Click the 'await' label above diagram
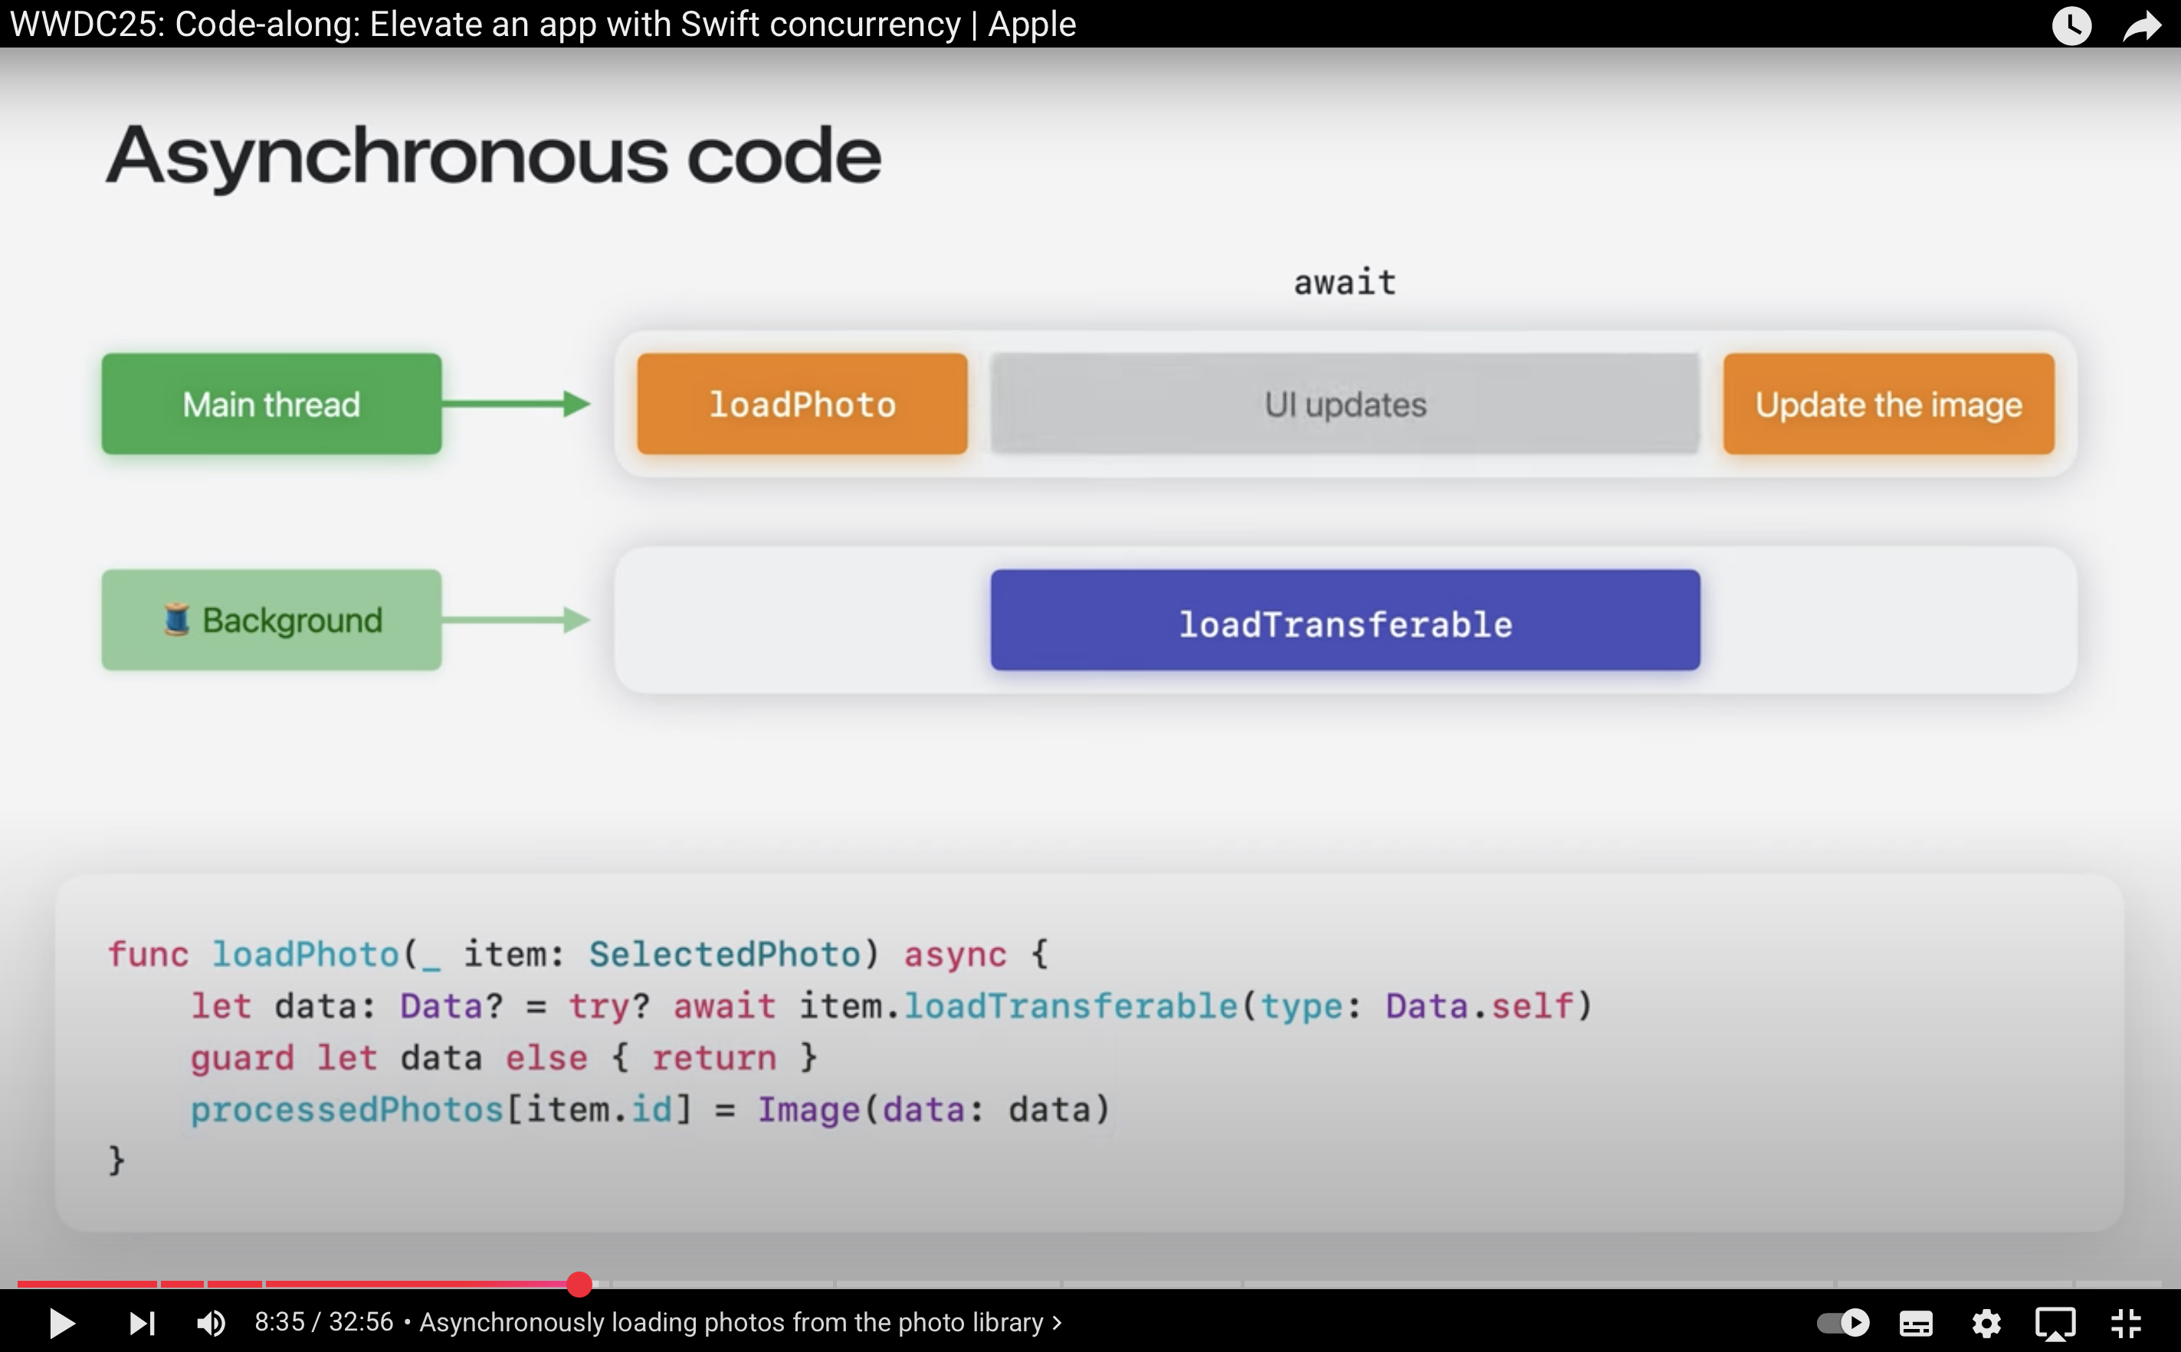Viewport: 2181px width, 1352px height. pos(1344,283)
